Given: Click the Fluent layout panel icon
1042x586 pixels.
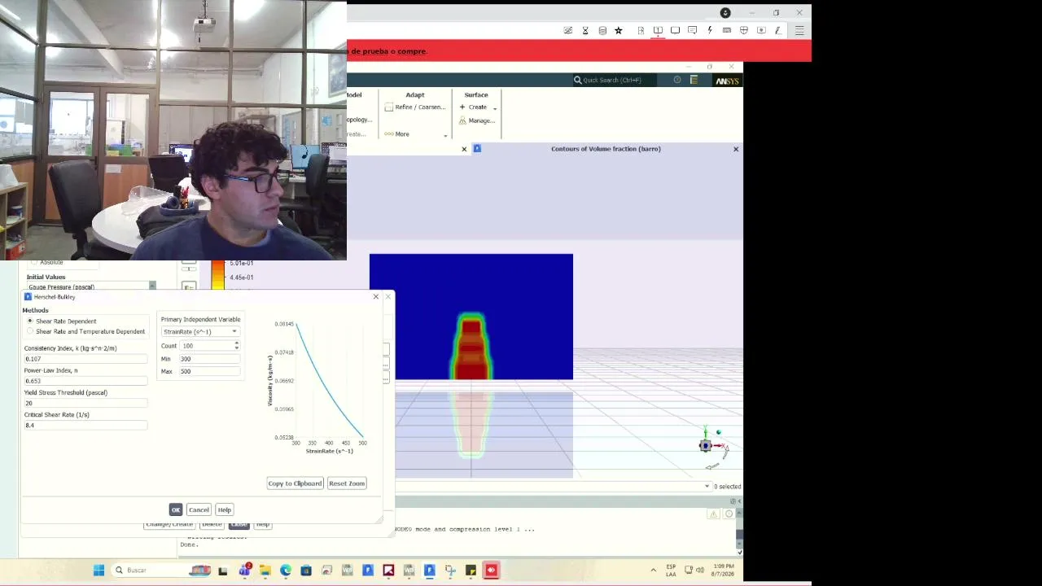Looking at the screenshot, I should pyautogui.click(x=694, y=80).
